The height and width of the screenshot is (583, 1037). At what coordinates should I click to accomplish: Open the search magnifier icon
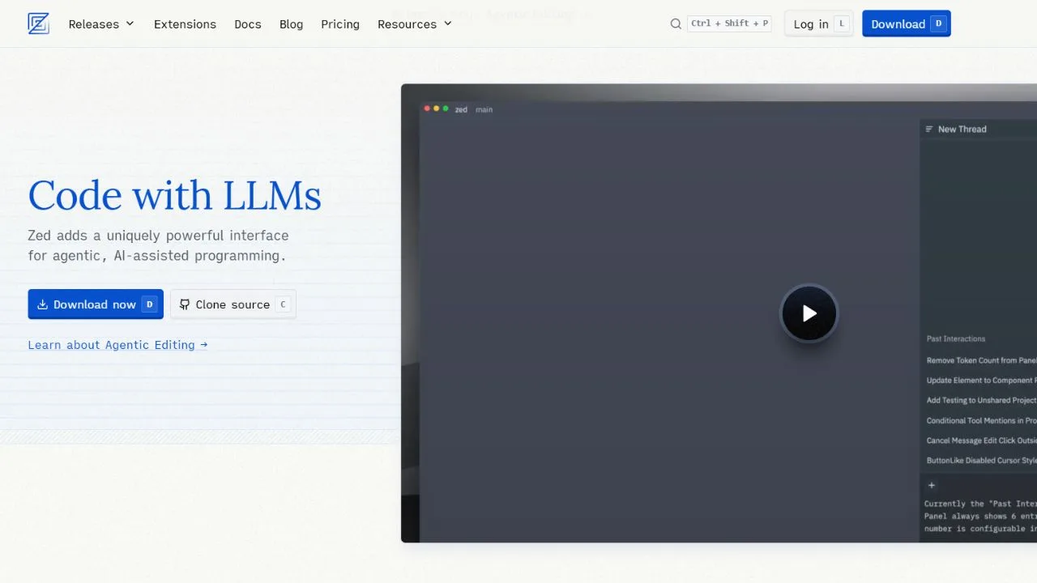click(x=676, y=23)
